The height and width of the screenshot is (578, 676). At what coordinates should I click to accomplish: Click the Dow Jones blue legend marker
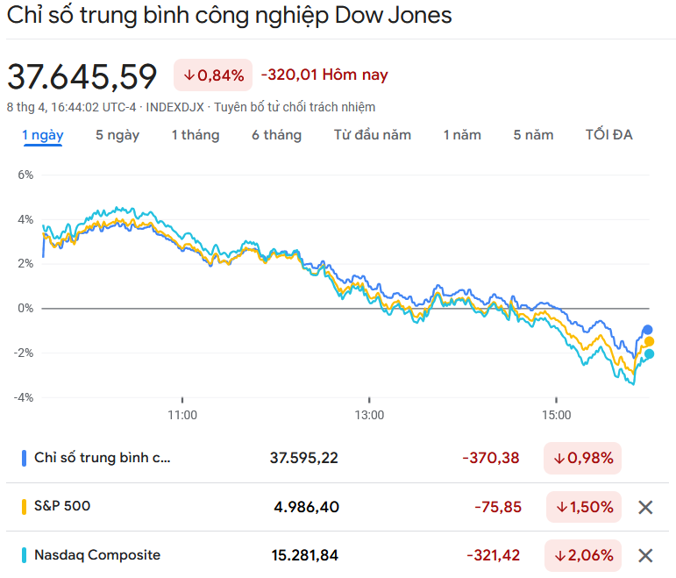pyautogui.click(x=24, y=458)
